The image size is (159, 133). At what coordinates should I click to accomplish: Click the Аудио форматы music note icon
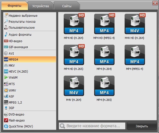coord(6,34)
